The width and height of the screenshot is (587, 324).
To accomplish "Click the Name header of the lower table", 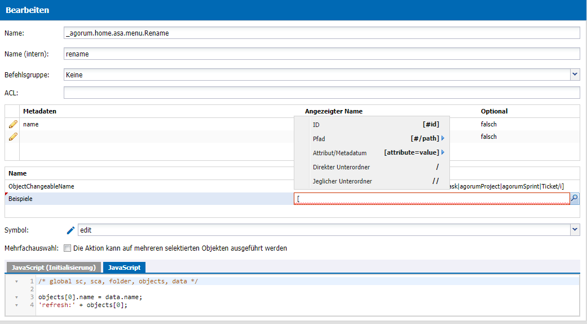I will point(17,173).
